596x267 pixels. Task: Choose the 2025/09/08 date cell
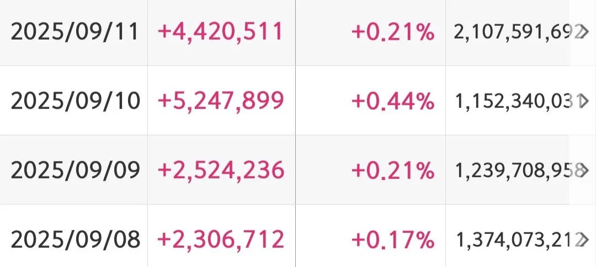(76, 239)
